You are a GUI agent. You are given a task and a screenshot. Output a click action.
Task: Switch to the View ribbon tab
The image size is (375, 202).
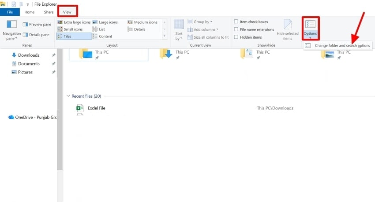(x=67, y=12)
